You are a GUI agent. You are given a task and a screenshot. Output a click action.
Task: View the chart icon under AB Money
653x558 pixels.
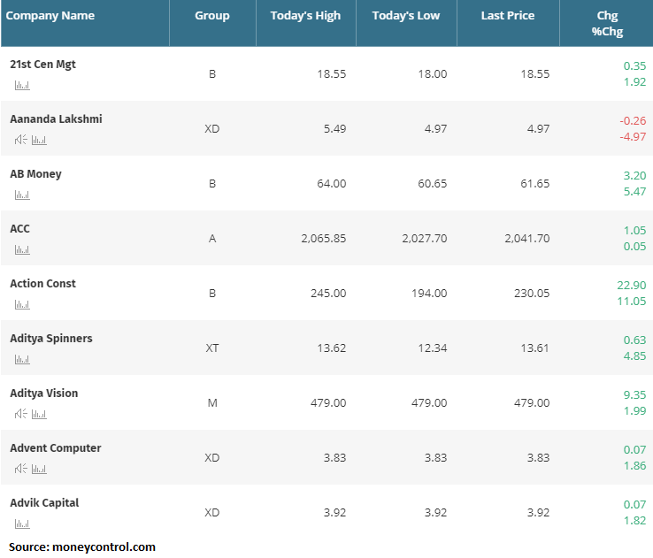pyautogui.click(x=22, y=195)
